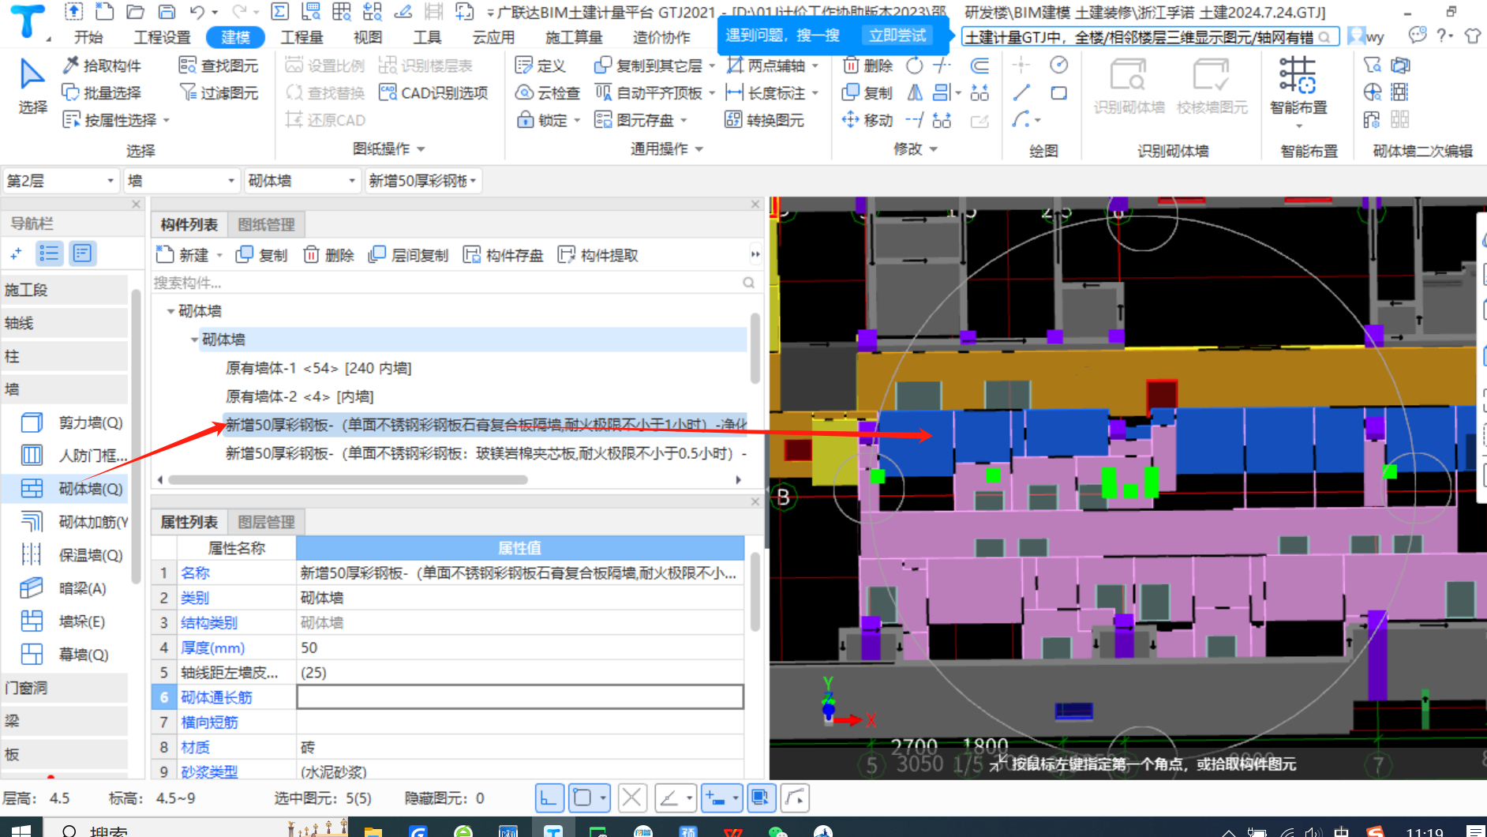
Task: Click 过滤图元 tool
Action: click(219, 92)
